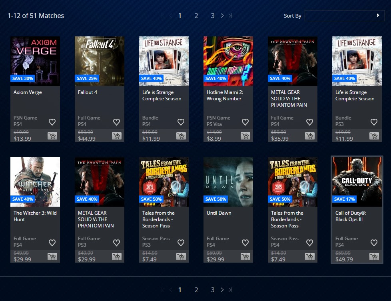Click the Fallout 4 cover art
The width and height of the screenshot is (391, 301).
99,61
